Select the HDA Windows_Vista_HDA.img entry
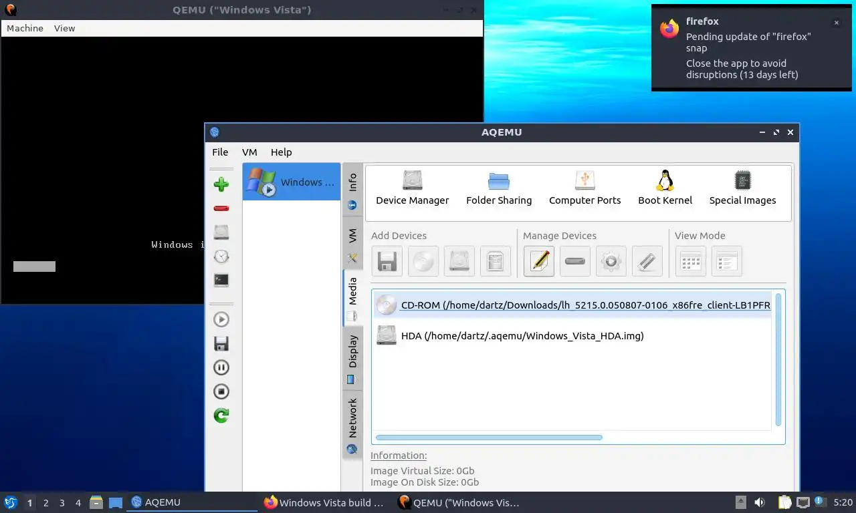The image size is (856, 513). click(572, 336)
